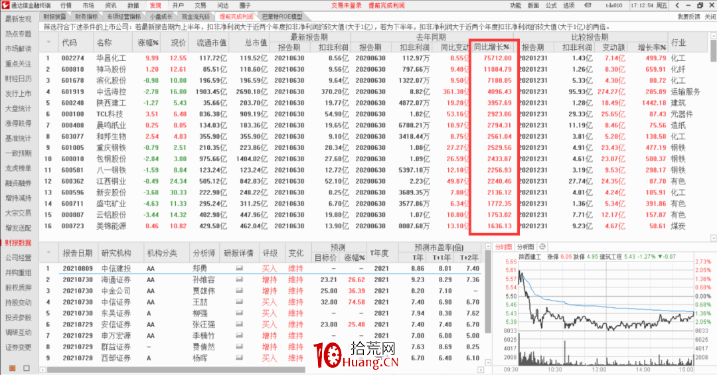Open the 资讯 menu

pos(111,5)
